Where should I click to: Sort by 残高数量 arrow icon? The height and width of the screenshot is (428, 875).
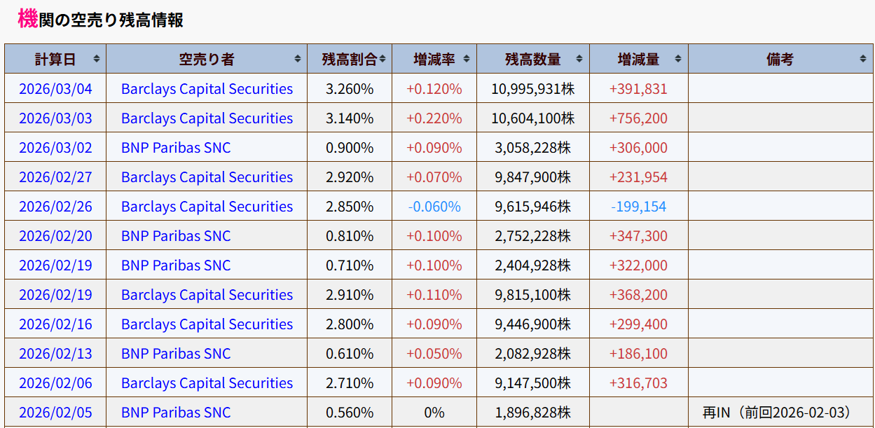[x=579, y=60]
